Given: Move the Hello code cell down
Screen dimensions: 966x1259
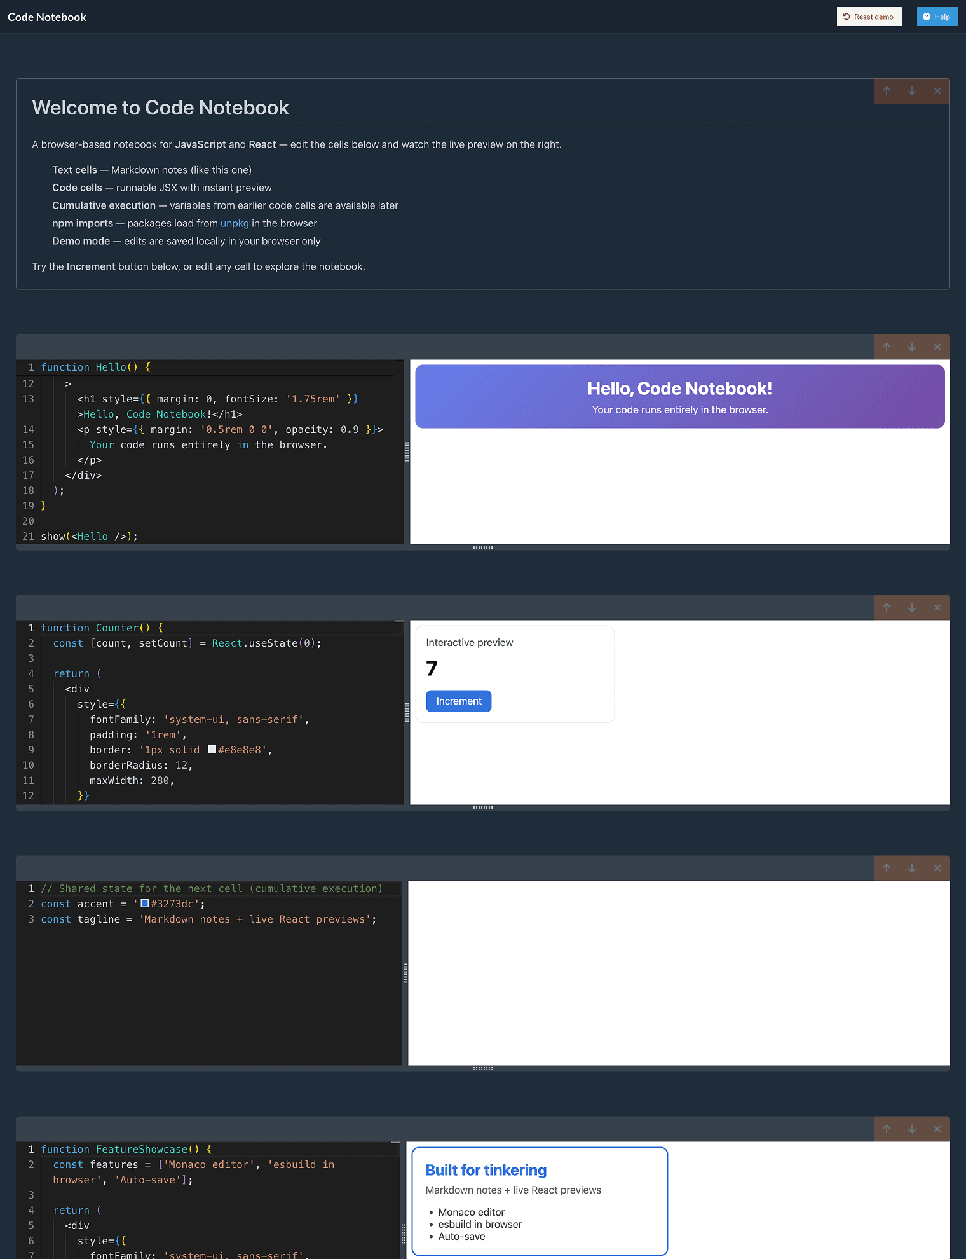Looking at the screenshot, I should [x=912, y=347].
